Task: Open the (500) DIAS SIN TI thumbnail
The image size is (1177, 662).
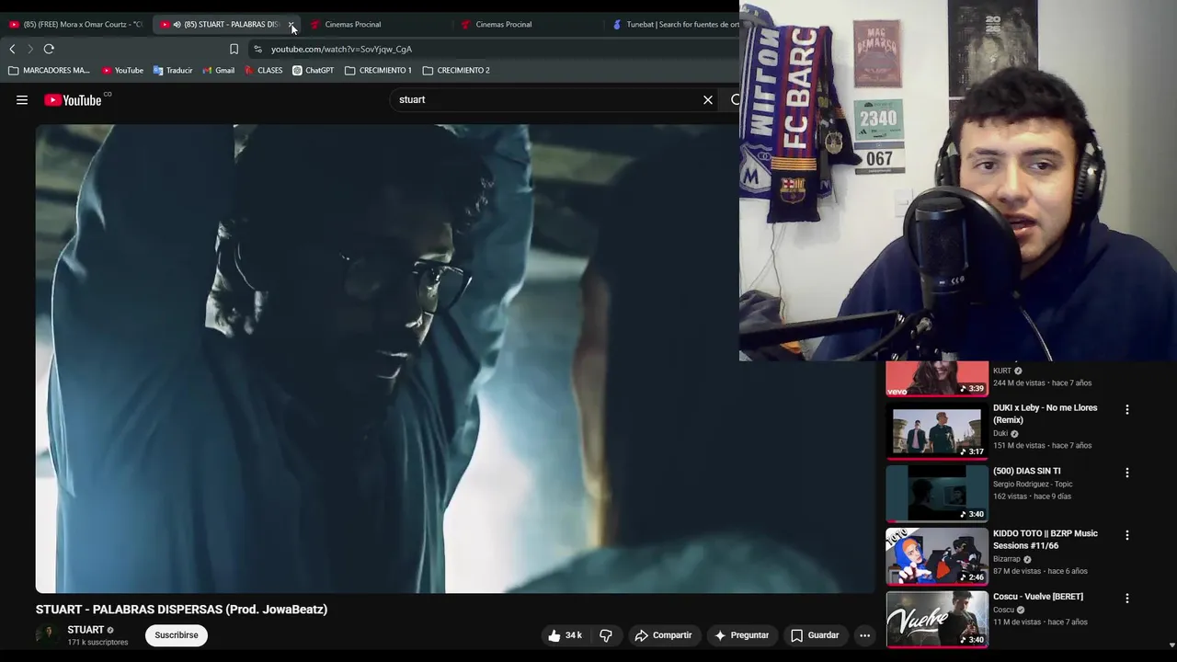Action: [x=937, y=493]
